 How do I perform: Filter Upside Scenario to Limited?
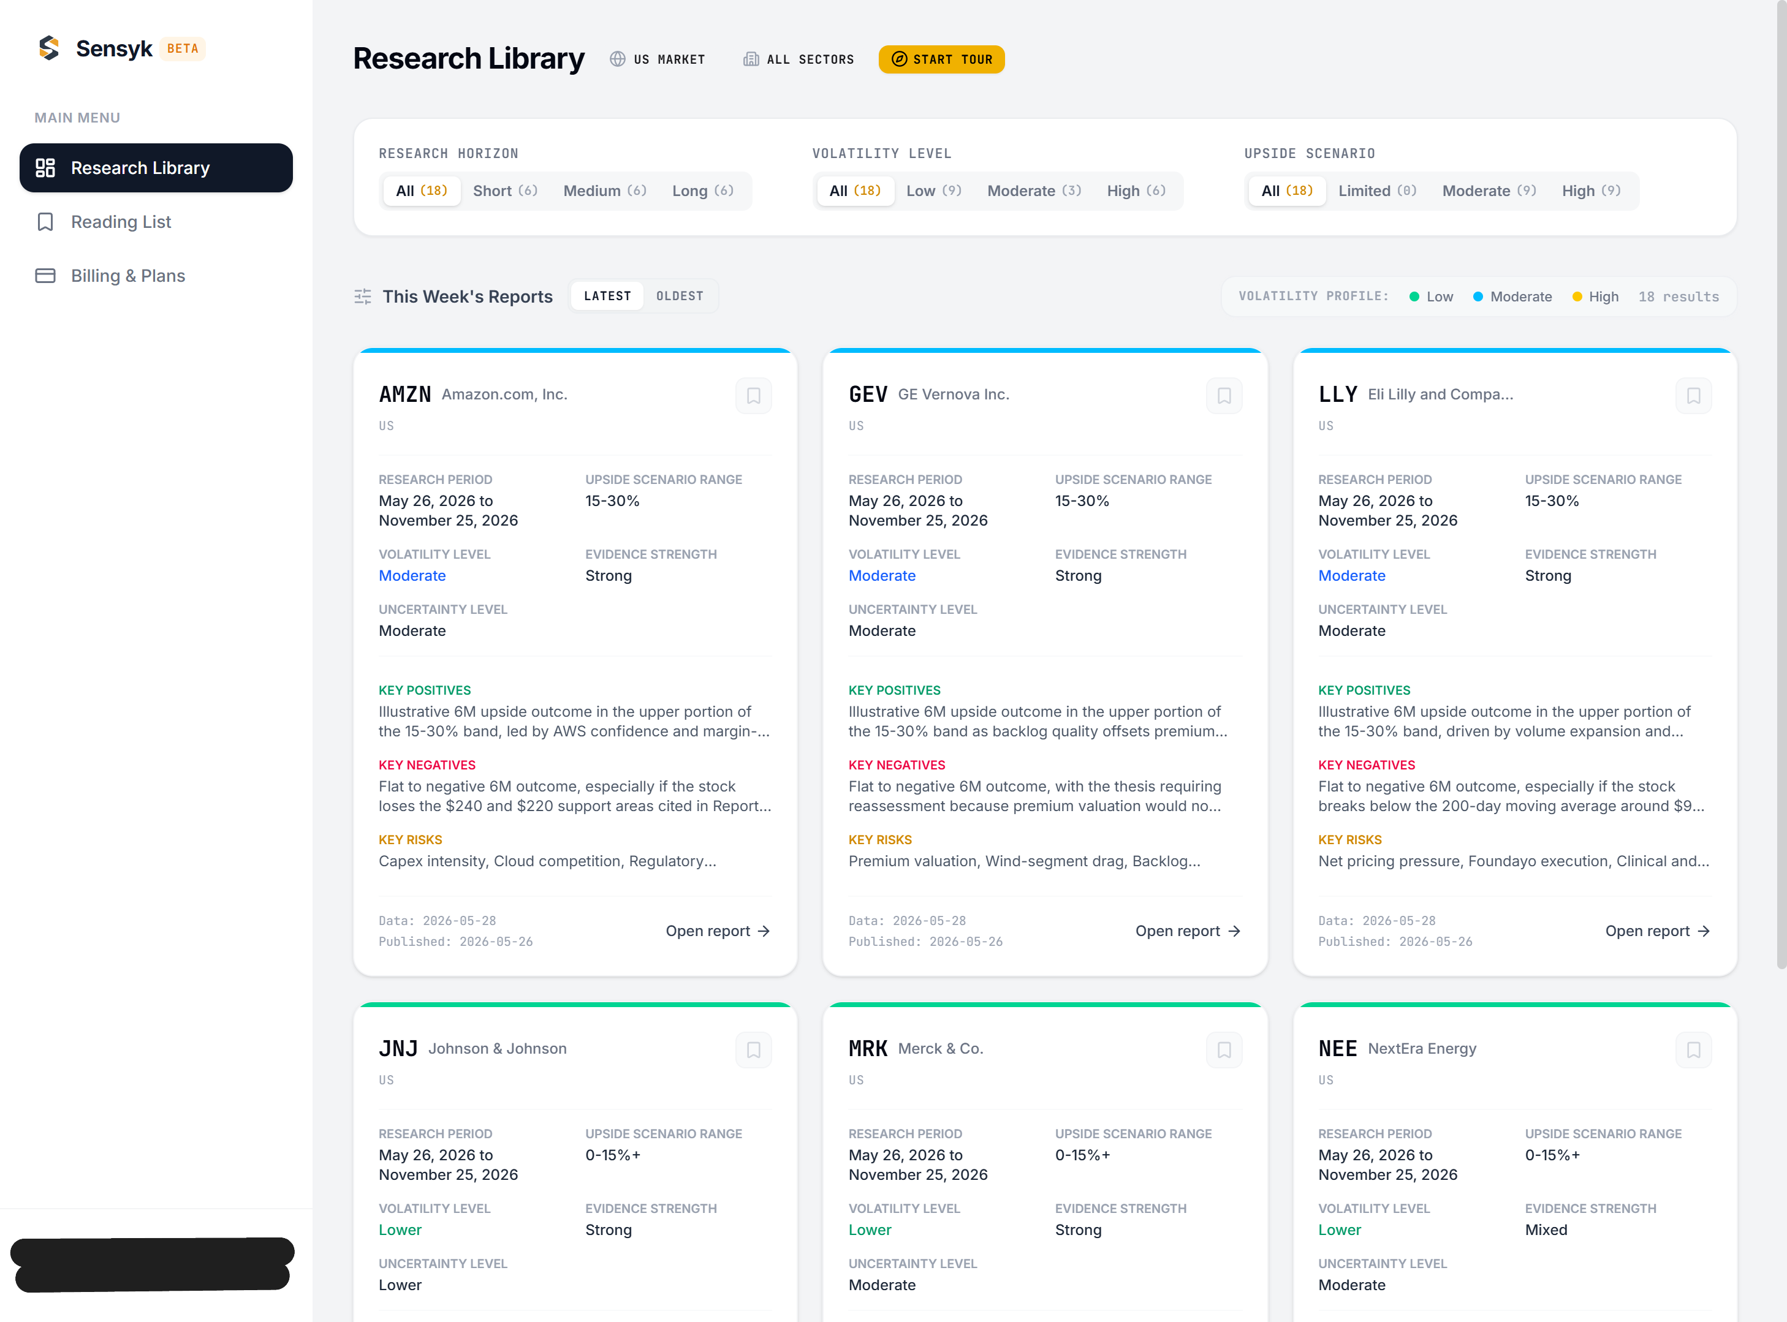click(1377, 191)
